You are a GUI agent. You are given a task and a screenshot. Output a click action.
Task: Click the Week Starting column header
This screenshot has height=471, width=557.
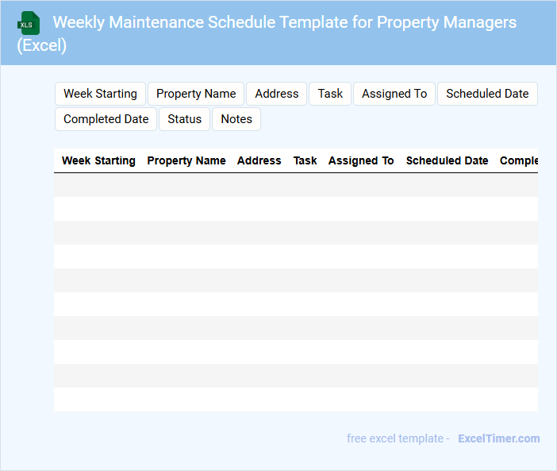pyautogui.click(x=98, y=160)
